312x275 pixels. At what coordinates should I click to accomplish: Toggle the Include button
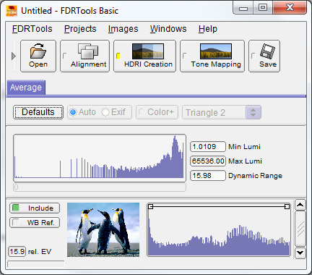tap(35, 208)
